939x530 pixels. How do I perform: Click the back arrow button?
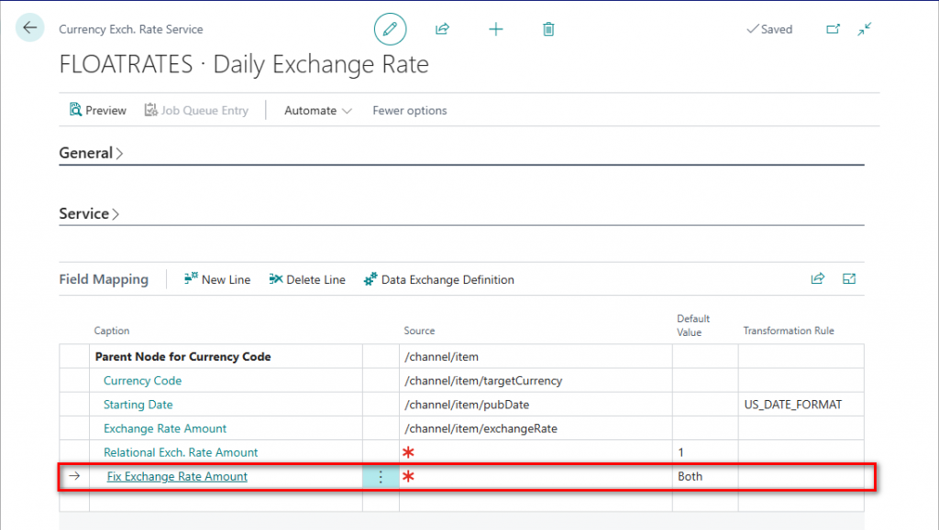29,28
